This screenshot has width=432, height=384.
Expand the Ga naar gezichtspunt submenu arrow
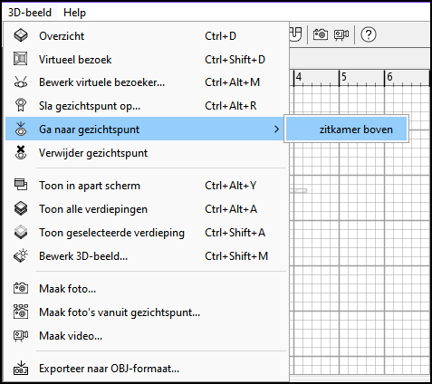276,130
